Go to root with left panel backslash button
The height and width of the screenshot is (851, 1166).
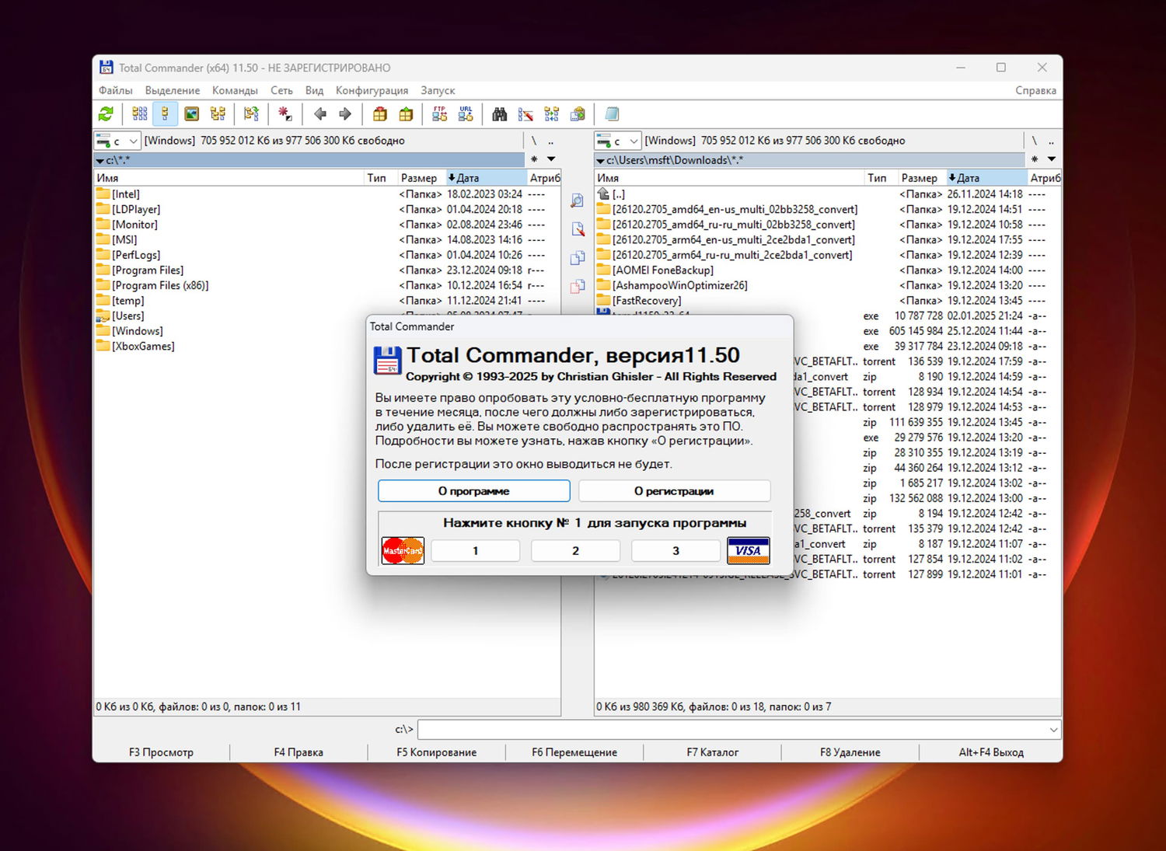point(533,141)
